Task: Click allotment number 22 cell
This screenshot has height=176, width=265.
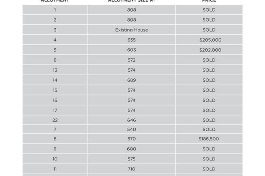Action: click(55, 120)
